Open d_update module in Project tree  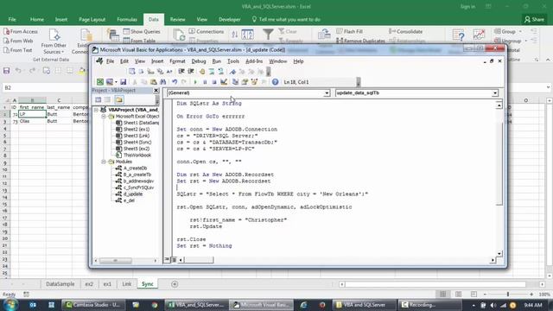coord(132,194)
